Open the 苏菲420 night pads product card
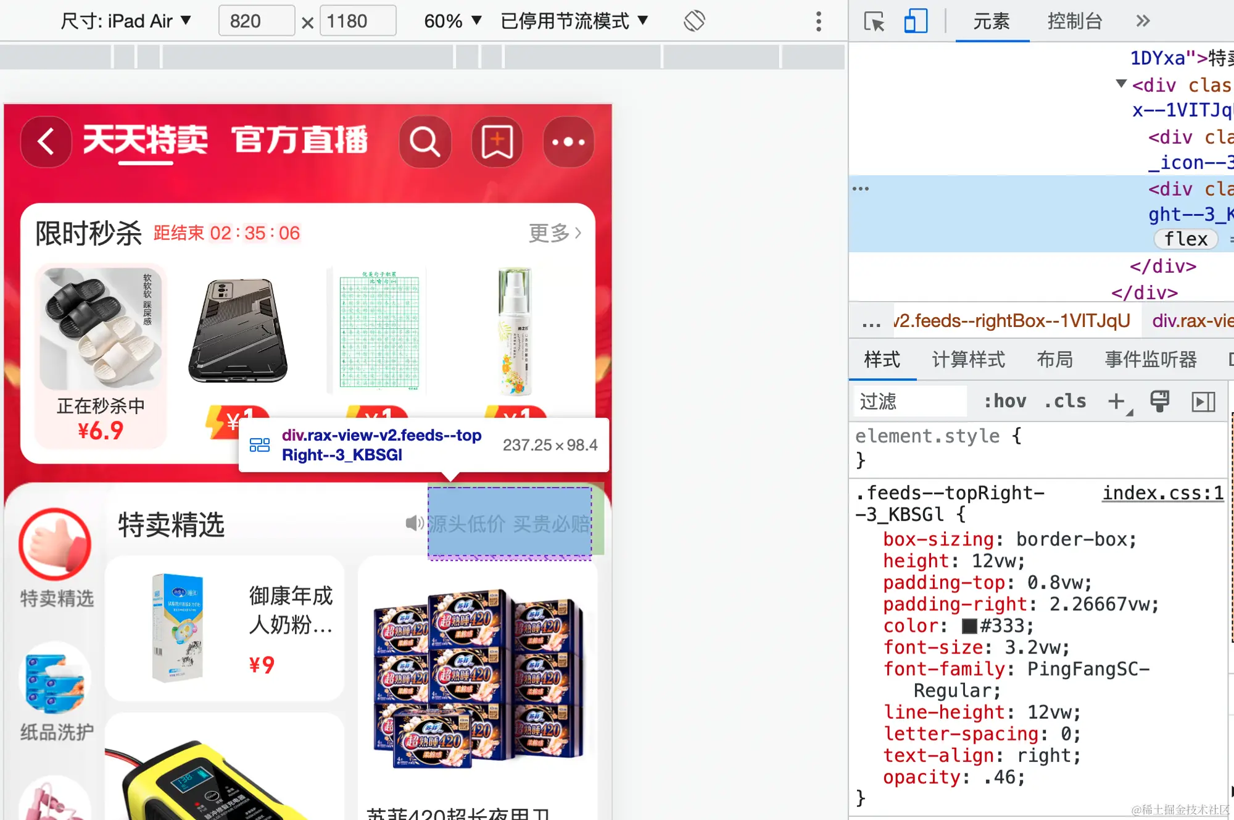This screenshot has height=820, width=1234. coord(478,688)
